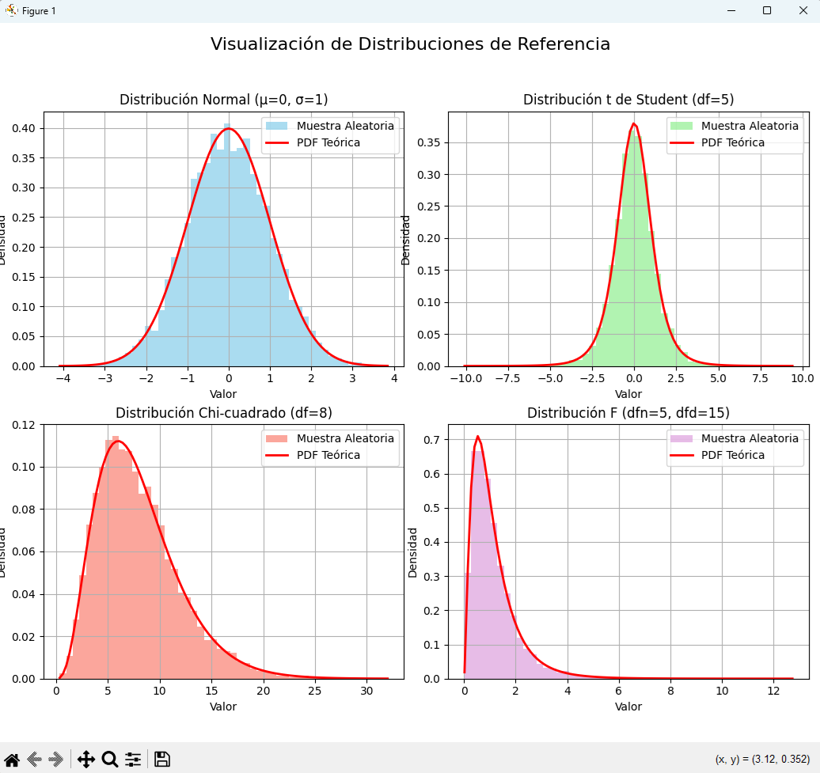Toggle the Pan axes tool
This screenshot has height=773, width=820.
86,760
